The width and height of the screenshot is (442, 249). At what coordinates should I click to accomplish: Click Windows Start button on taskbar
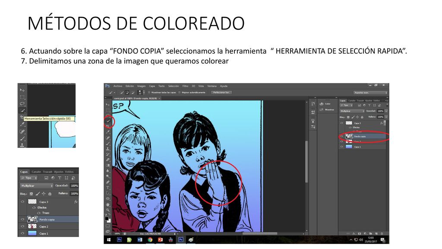coord(109,239)
